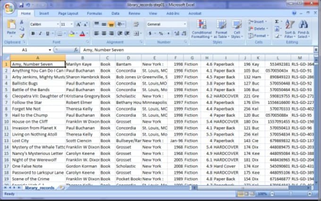Switch to the Review tab
Screen dimensions: 321x201
(134, 14)
